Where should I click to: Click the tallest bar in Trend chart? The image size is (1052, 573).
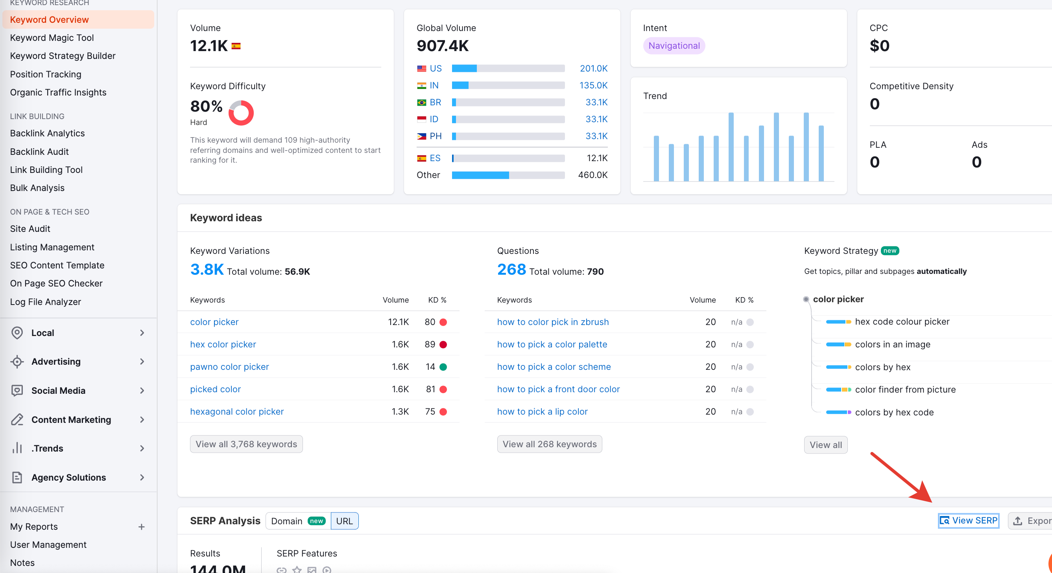731,147
